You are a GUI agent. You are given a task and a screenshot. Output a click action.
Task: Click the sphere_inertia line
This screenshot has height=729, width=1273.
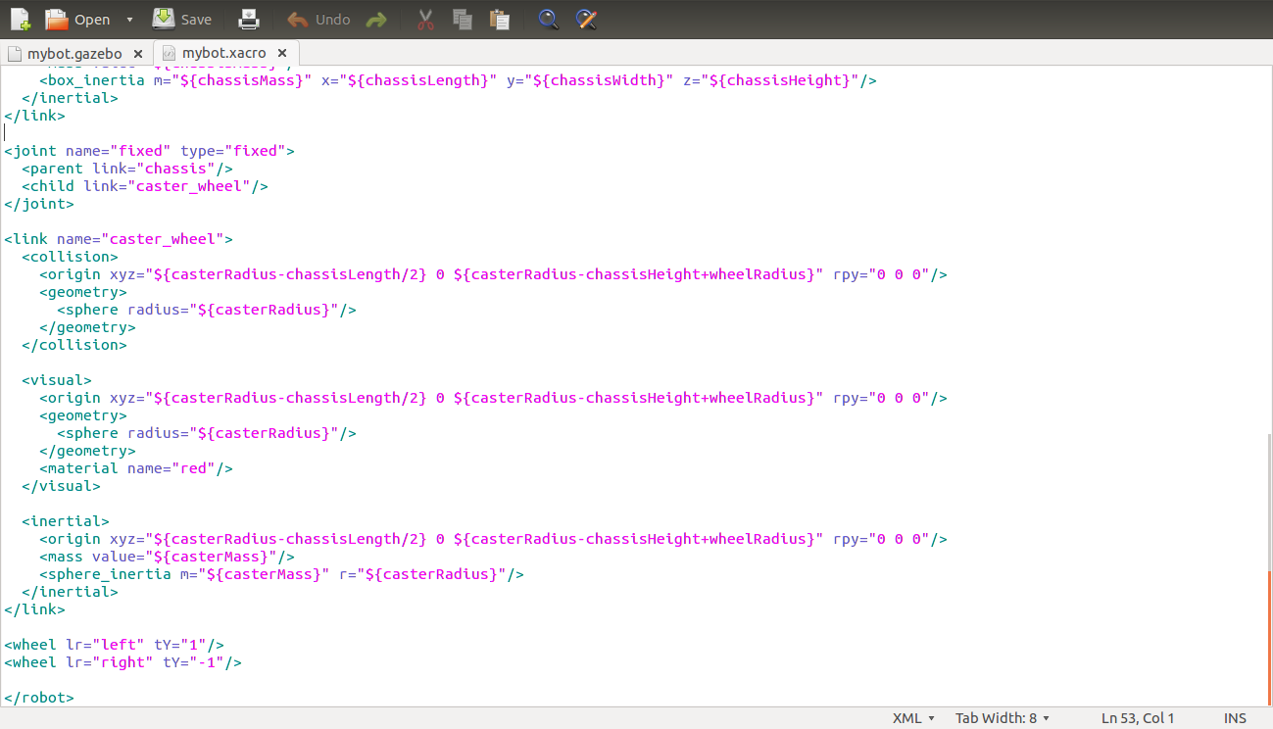coord(281,574)
